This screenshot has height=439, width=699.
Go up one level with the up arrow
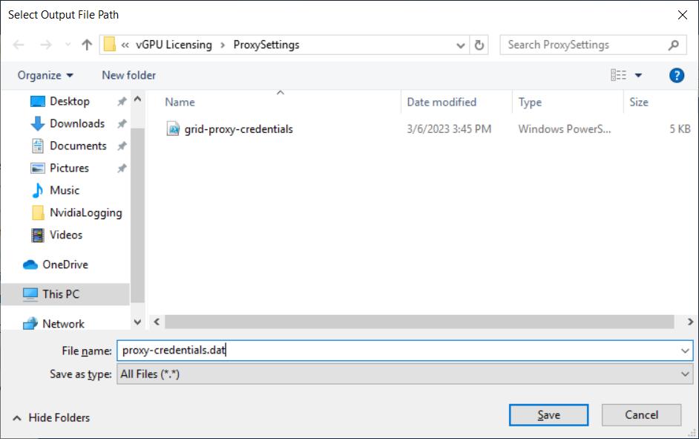[86, 45]
